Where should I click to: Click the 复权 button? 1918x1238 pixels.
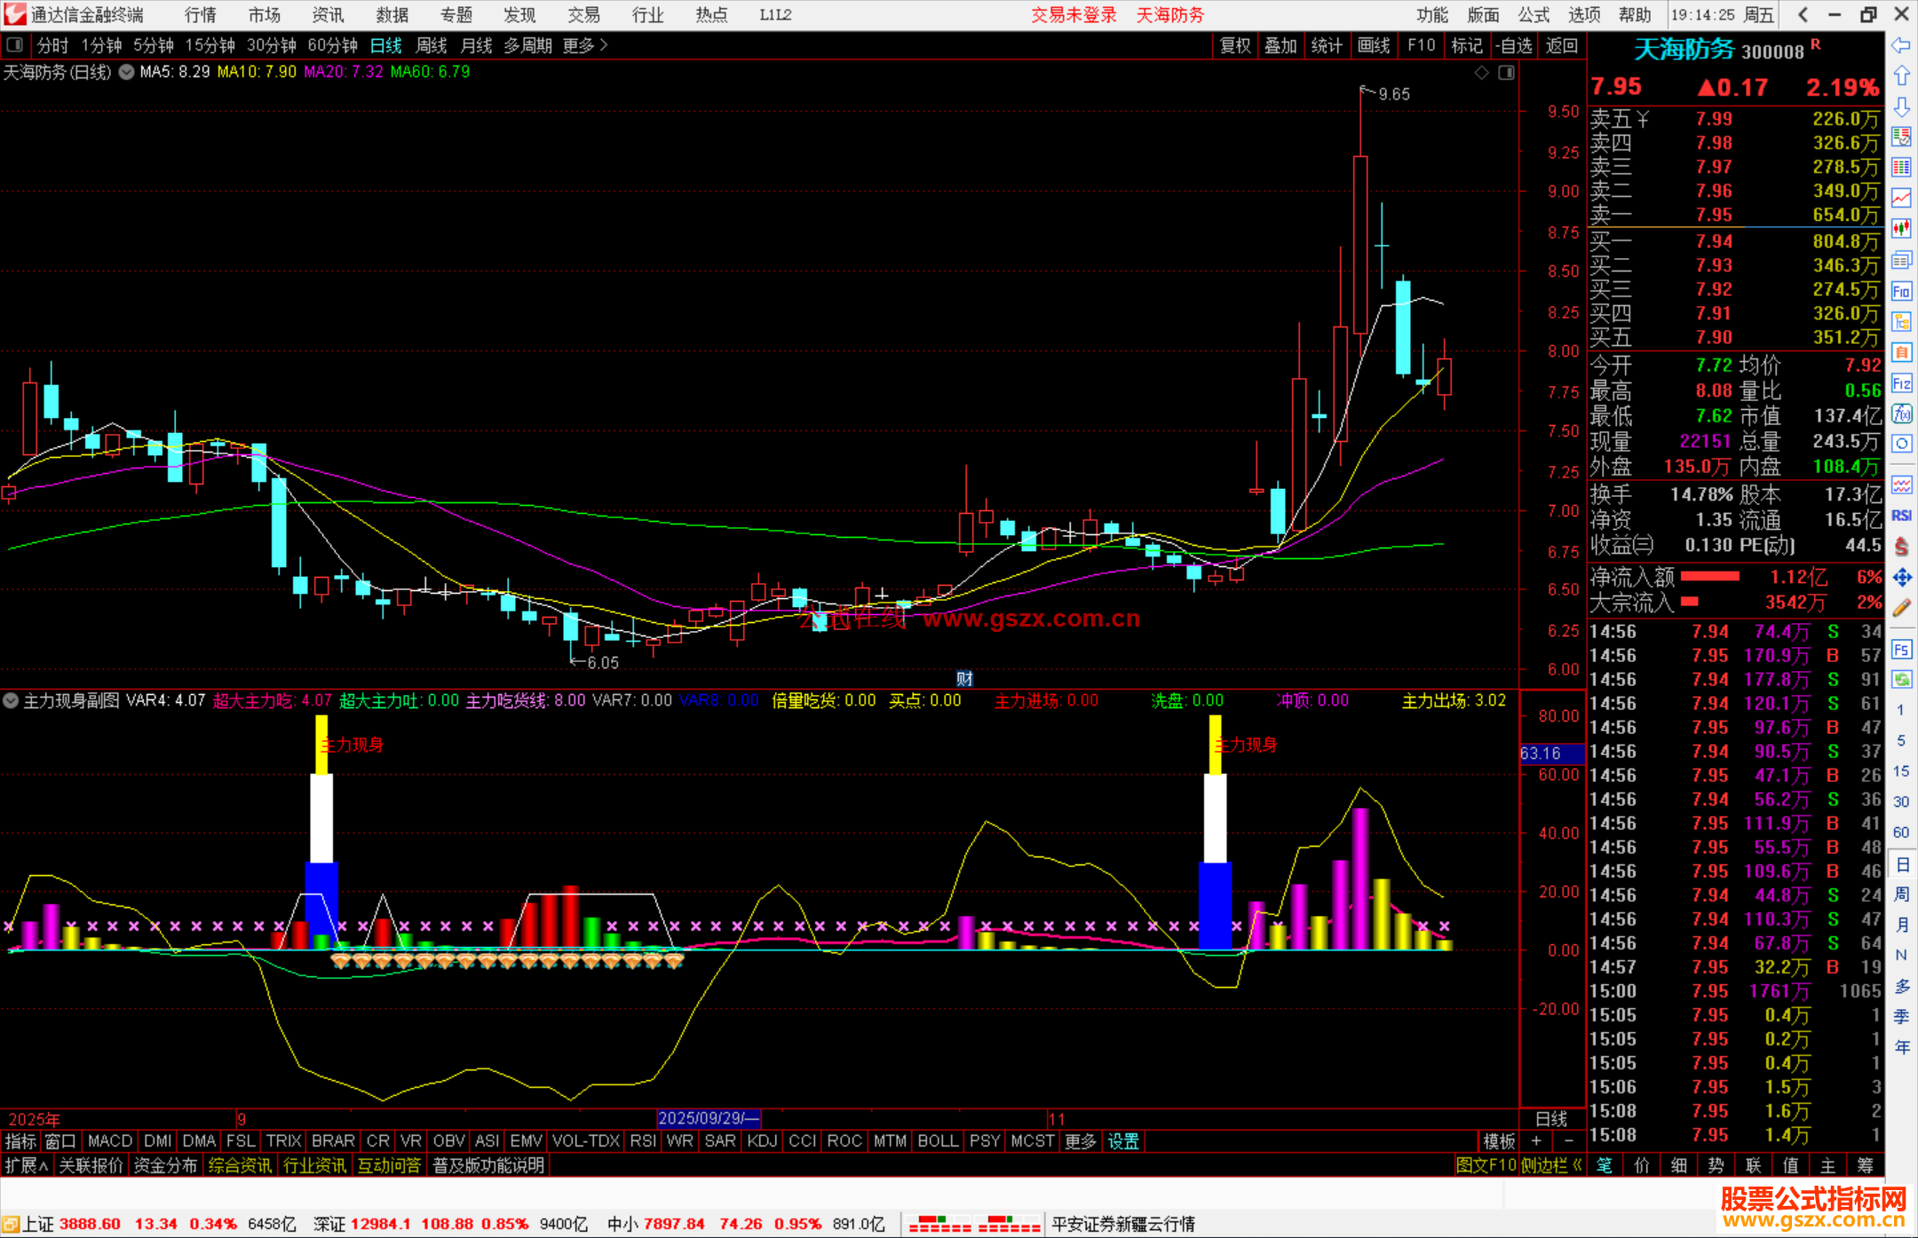(x=1234, y=45)
